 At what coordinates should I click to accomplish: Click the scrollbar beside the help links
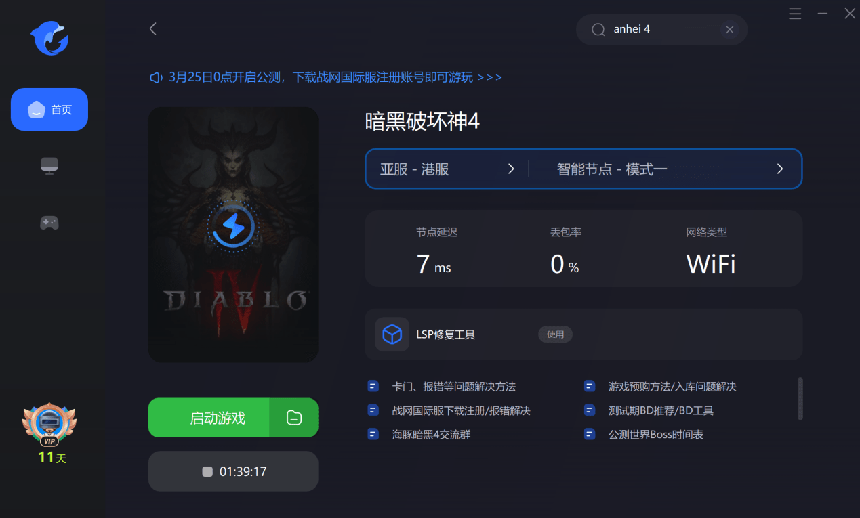click(x=800, y=399)
